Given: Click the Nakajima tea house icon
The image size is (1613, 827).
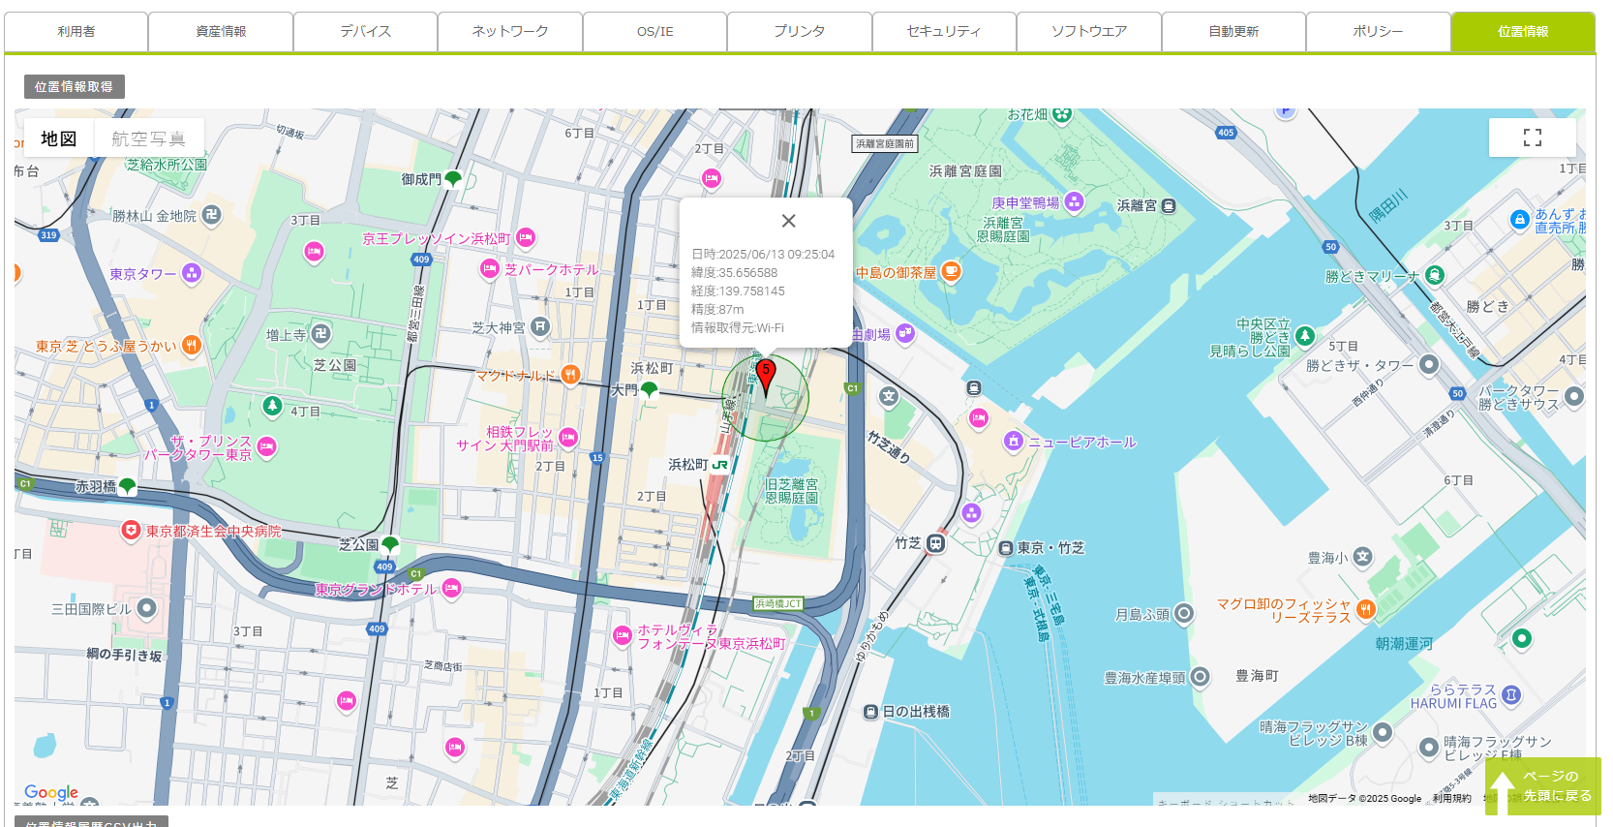Looking at the screenshot, I should [x=951, y=271].
